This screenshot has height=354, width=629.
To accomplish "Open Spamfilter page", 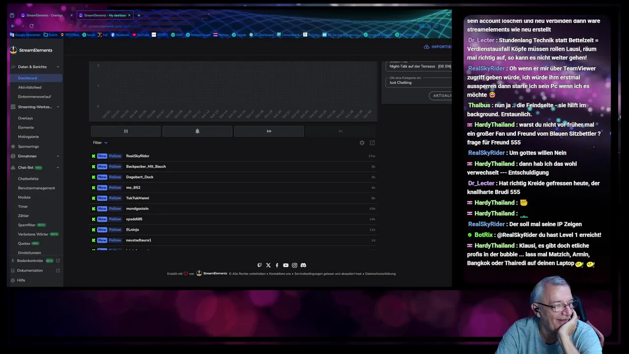I will coord(27,225).
